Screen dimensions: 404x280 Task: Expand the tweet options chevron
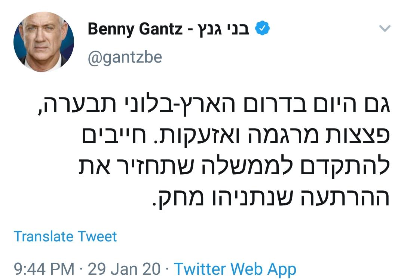coord(385,29)
